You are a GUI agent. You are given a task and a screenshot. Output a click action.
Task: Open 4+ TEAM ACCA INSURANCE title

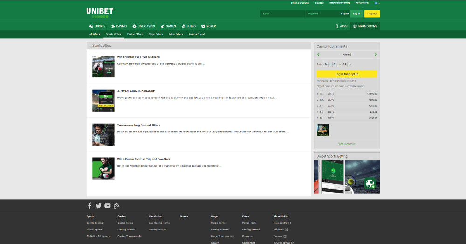[136, 91]
